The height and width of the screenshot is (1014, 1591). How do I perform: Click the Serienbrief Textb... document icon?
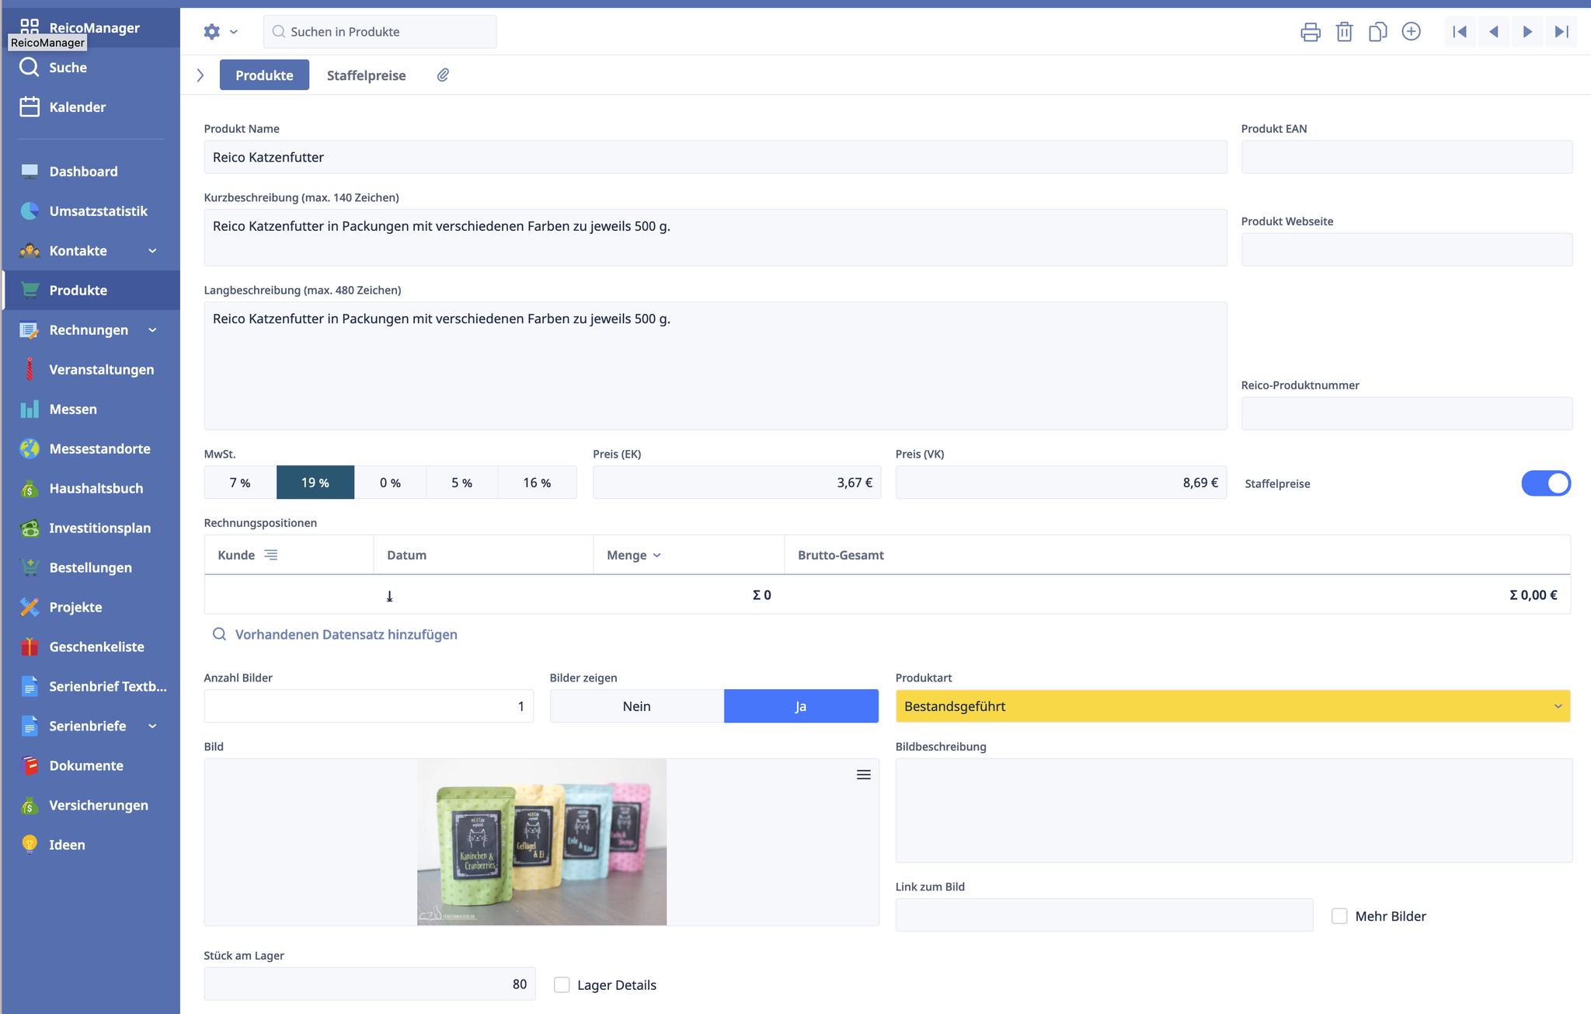coord(30,686)
